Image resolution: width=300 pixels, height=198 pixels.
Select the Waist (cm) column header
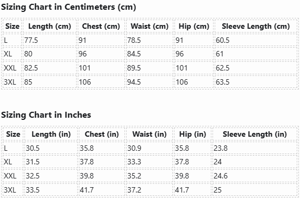click(x=149, y=26)
